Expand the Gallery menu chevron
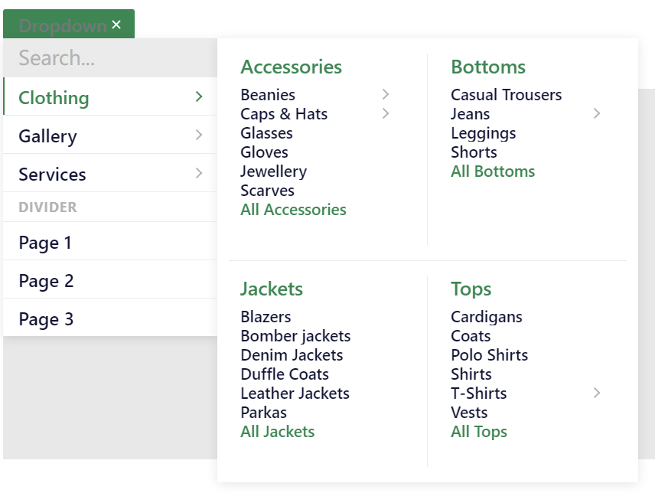This screenshot has height=493, width=655. point(199,135)
